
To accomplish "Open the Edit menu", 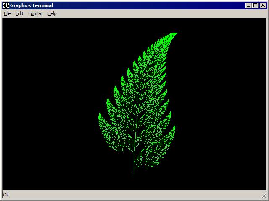I will click(x=19, y=13).
